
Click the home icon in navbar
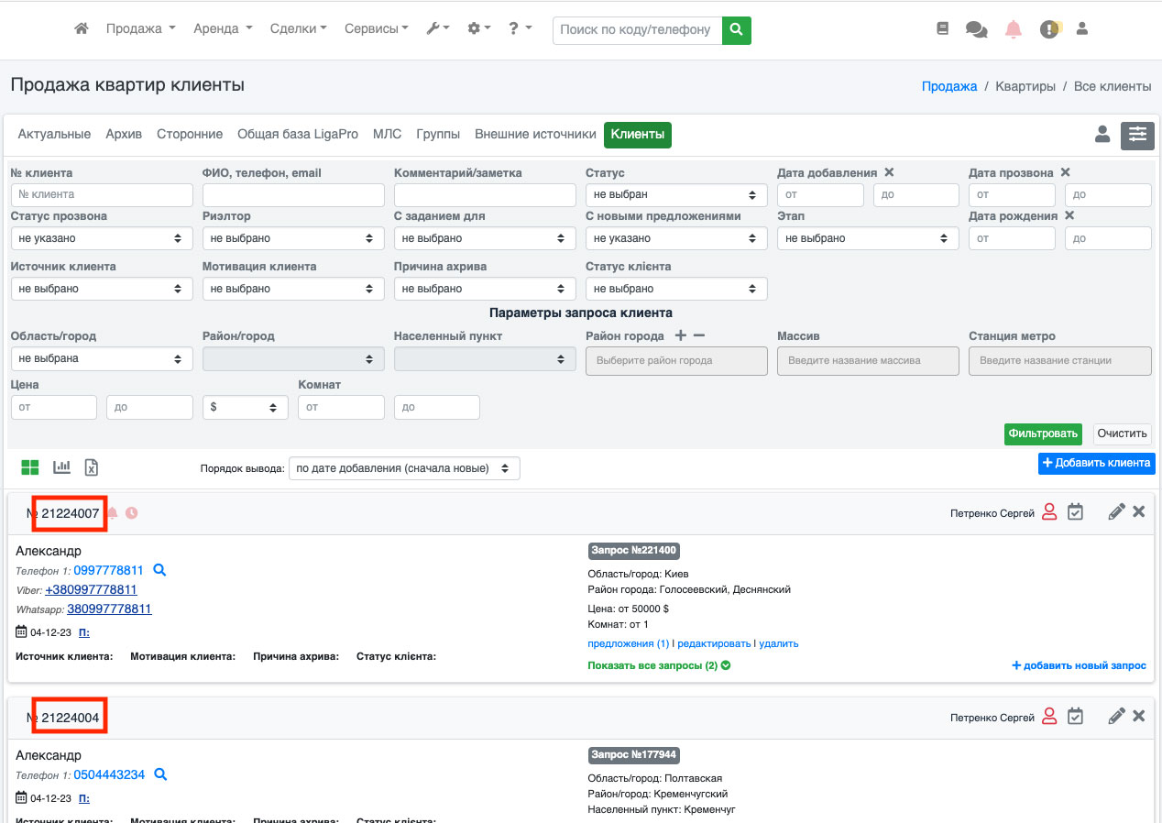tap(82, 29)
